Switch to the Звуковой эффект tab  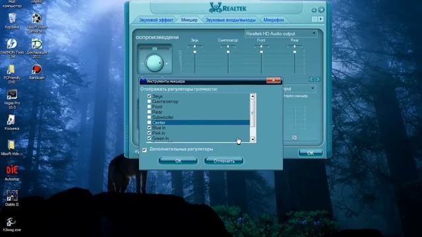coord(156,20)
